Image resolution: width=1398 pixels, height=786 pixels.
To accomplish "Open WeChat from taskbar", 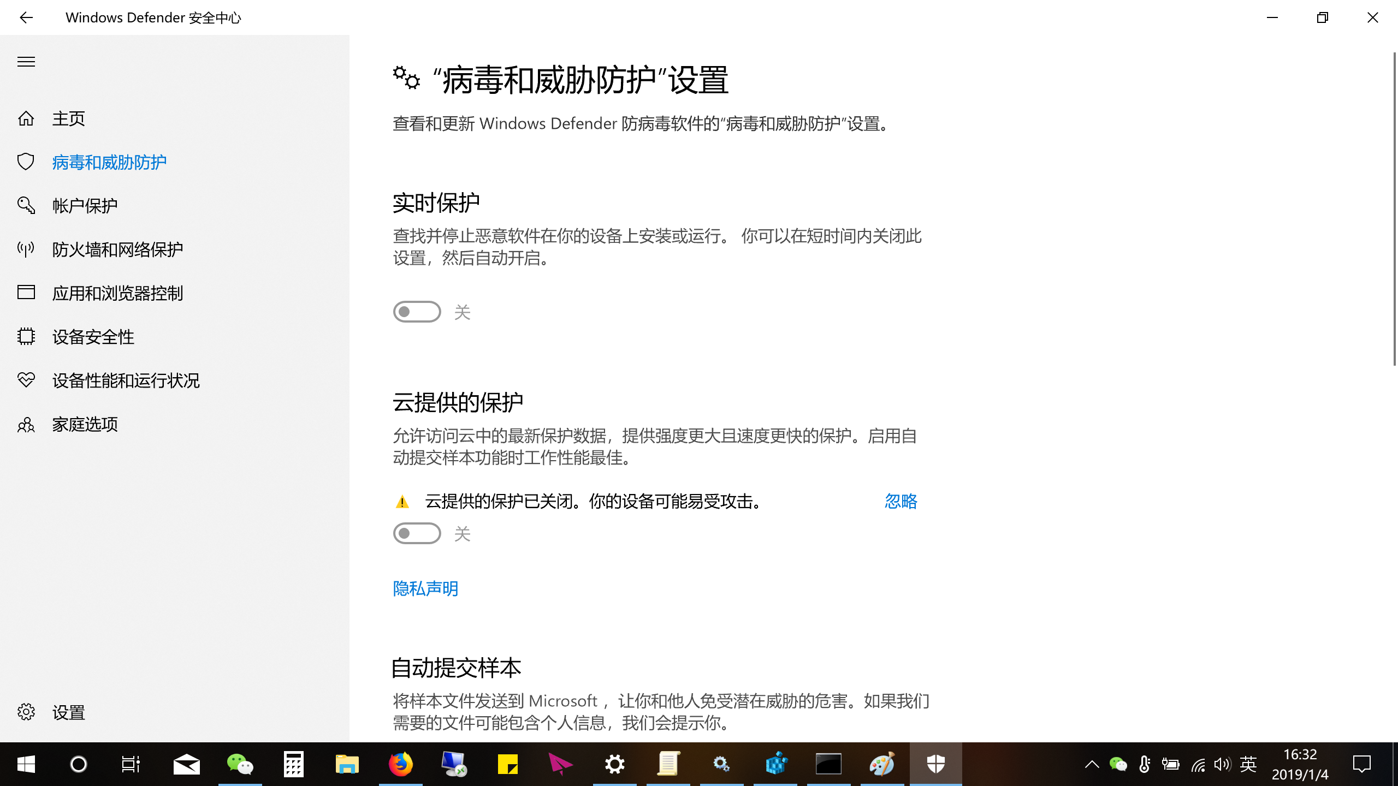I will tap(240, 764).
